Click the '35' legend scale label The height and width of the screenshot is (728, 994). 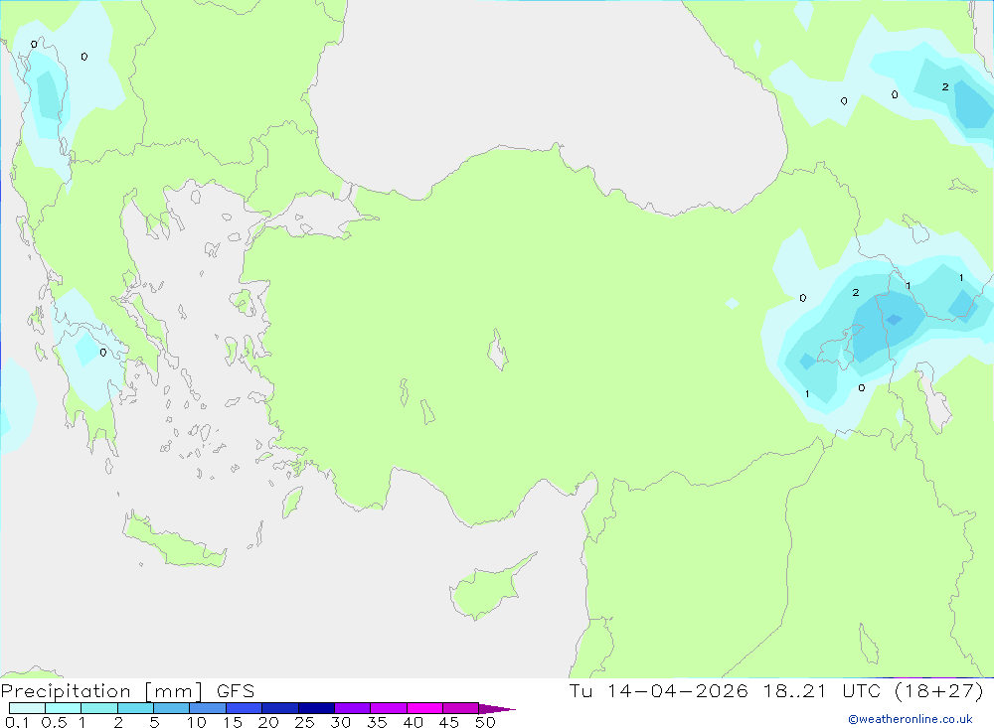click(x=377, y=722)
